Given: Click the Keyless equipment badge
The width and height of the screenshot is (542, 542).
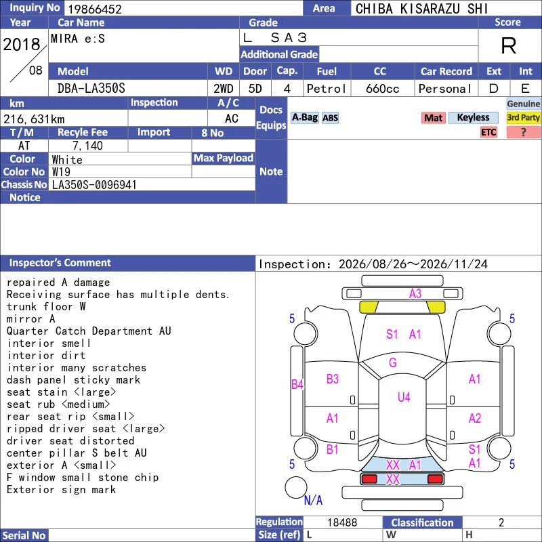Looking at the screenshot, I should pos(473,118).
